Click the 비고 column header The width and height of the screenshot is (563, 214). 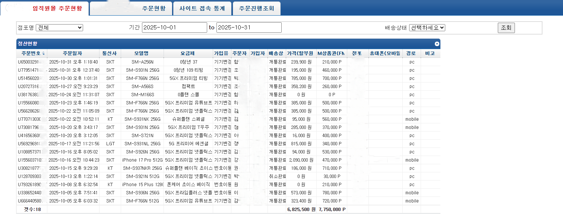[x=430, y=53]
